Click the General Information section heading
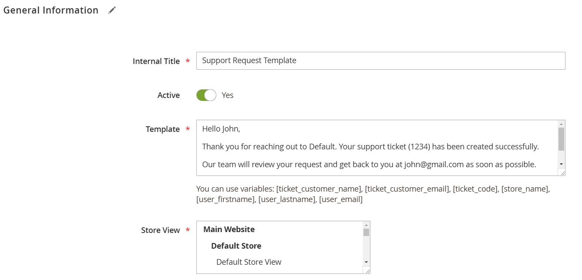The width and height of the screenshot is (582, 280). pyautogui.click(x=51, y=10)
